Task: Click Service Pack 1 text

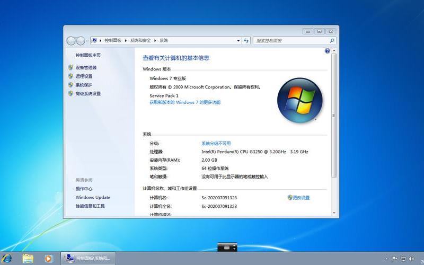Action: [x=164, y=95]
